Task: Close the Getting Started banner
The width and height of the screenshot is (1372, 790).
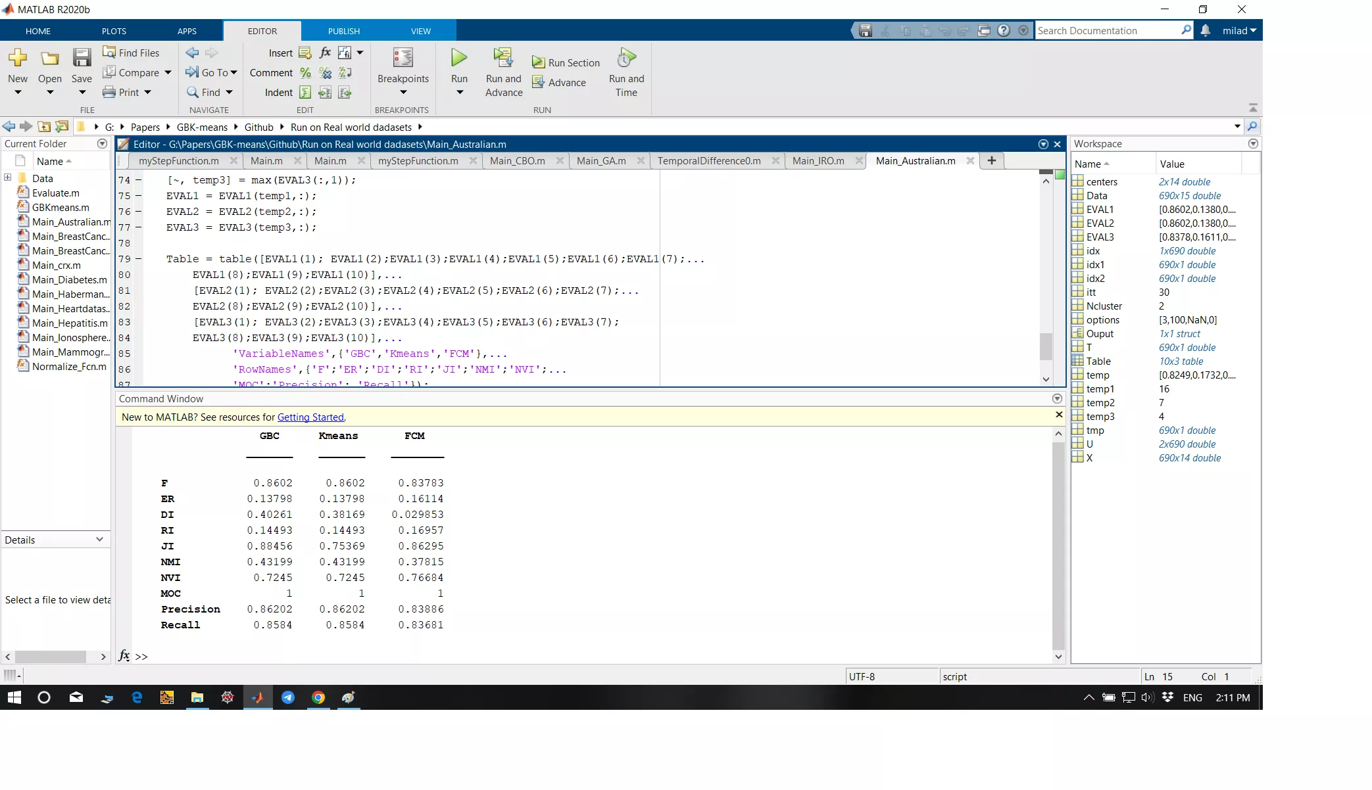Action: point(1059,415)
